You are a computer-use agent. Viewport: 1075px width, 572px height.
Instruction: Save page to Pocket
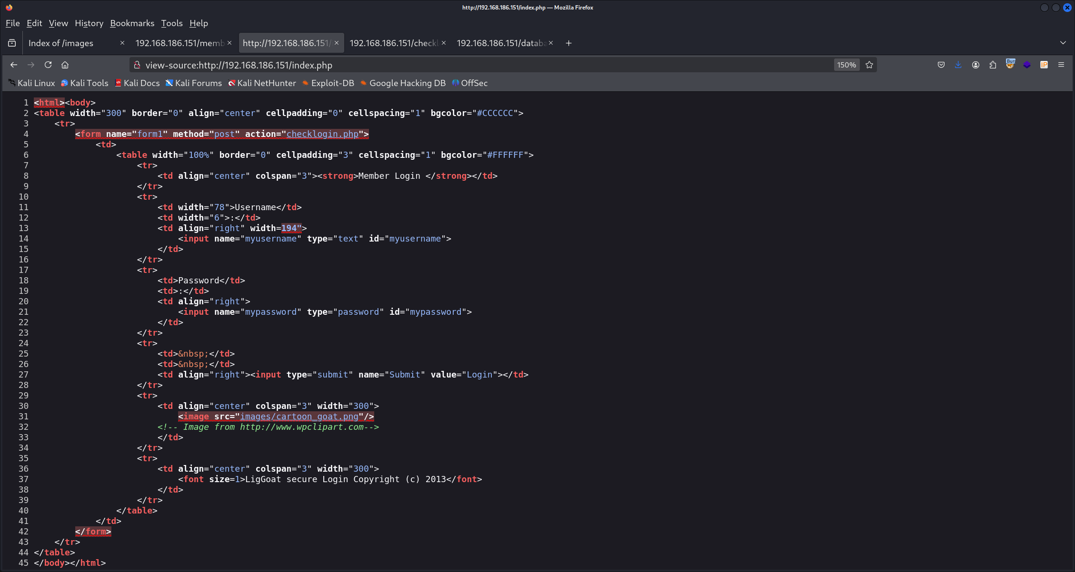click(x=941, y=65)
